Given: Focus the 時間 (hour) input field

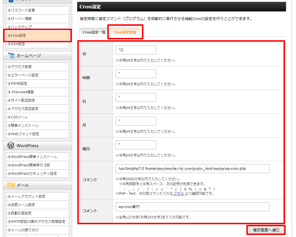Looking at the screenshot, I should tap(136, 74).
